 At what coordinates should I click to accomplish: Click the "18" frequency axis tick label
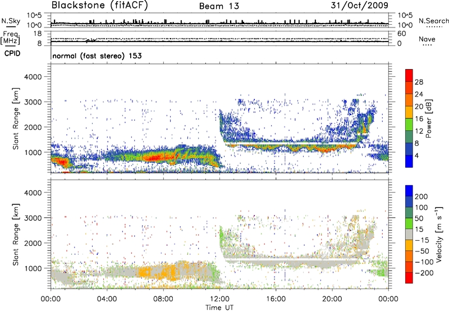[x=38, y=34]
